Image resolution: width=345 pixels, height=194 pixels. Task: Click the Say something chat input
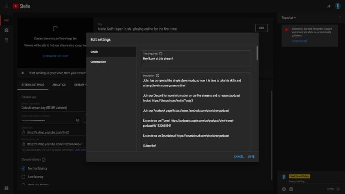314,182
